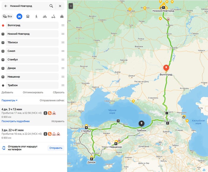
Task: Expand the Параметры dropdown
Action: (x=10, y=100)
